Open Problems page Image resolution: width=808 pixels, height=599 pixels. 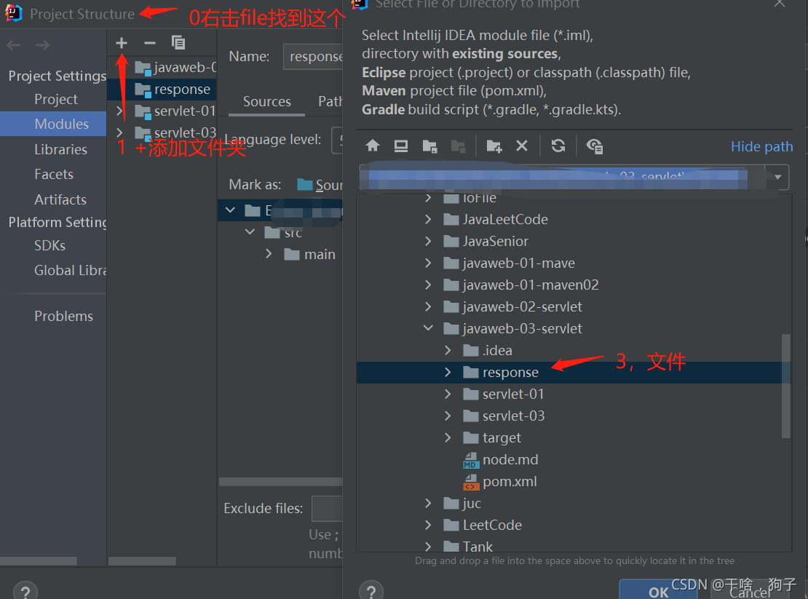[63, 316]
